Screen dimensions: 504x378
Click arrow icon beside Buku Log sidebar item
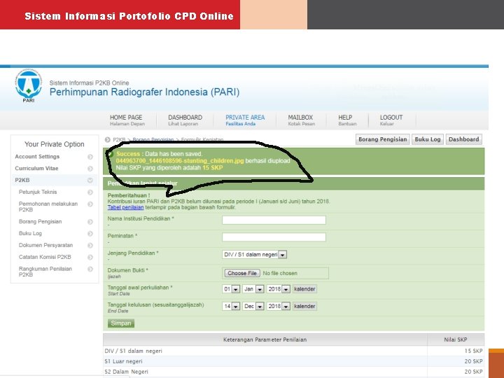pos(90,234)
